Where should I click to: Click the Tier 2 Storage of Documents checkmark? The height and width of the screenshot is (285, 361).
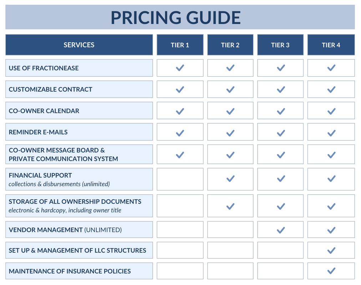pyautogui.click(x=230, y=206)
